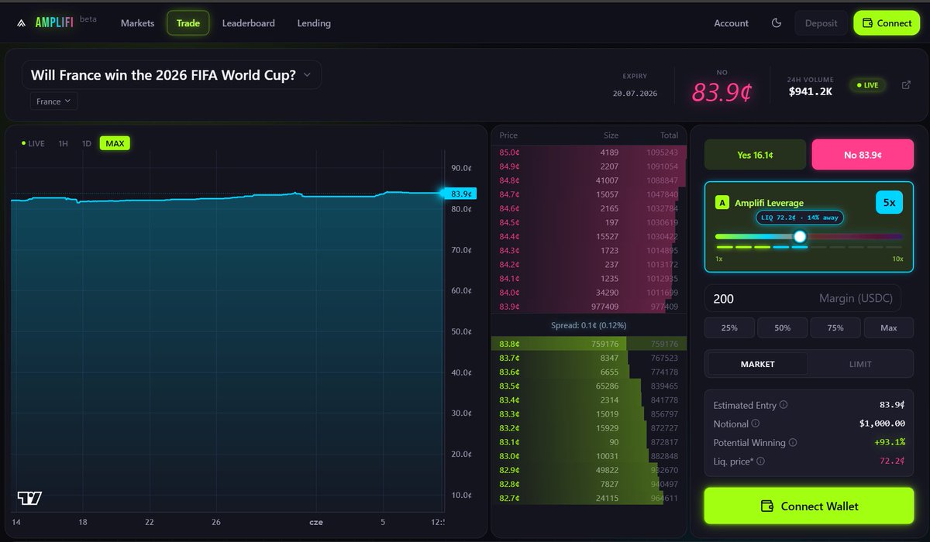Select 1D chart timeframe
Viewport: 930px width, 542px height.
87,143
